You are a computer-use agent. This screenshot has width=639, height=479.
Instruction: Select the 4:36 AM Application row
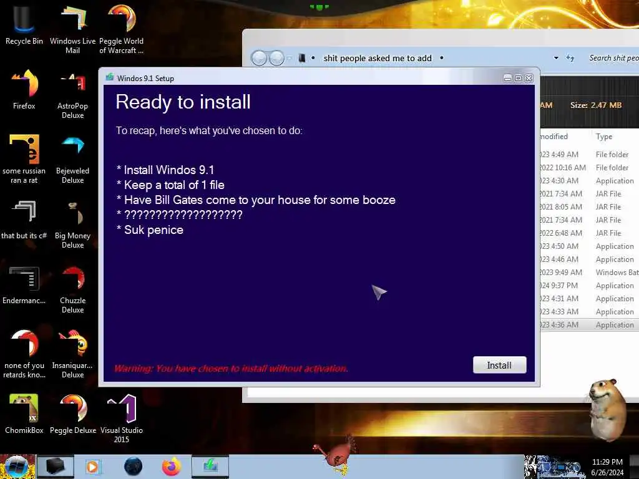(589, 324)
